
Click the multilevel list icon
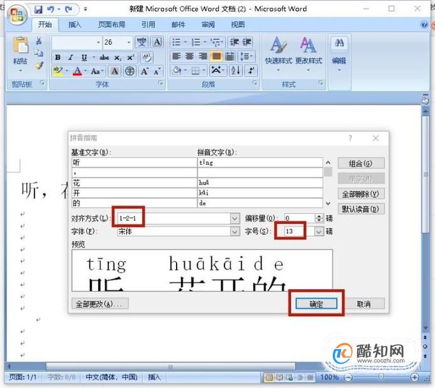click(x=216, y=42)
